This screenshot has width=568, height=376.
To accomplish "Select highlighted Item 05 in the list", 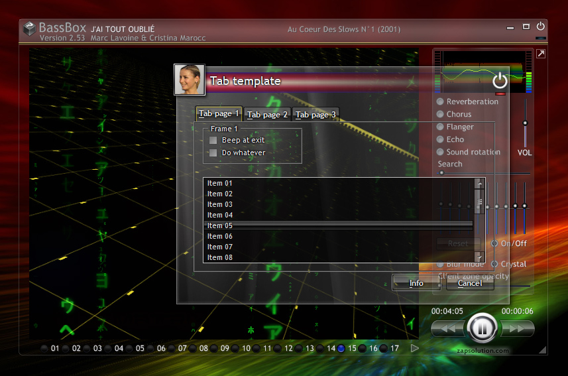I will point(339,225).
